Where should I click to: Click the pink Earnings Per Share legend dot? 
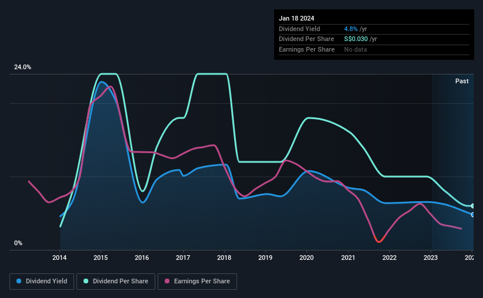(167, 281)
